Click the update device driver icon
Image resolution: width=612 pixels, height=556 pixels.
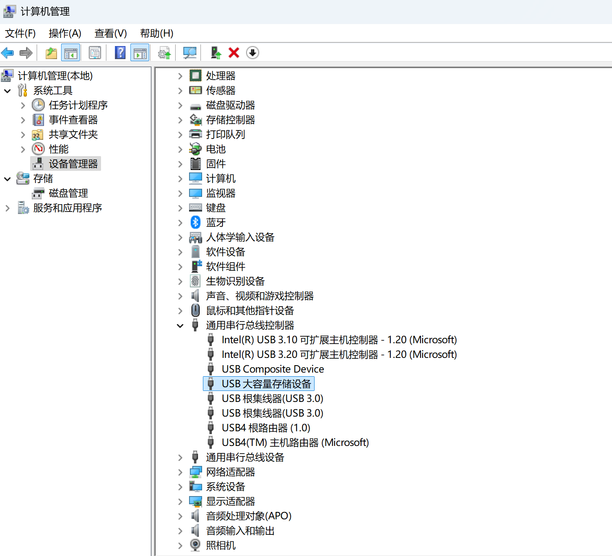pos(215,53)
